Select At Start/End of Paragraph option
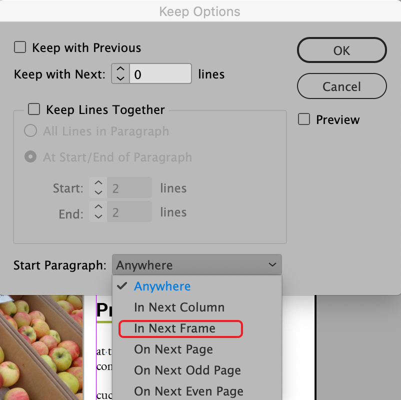 [x=31, y=157]
